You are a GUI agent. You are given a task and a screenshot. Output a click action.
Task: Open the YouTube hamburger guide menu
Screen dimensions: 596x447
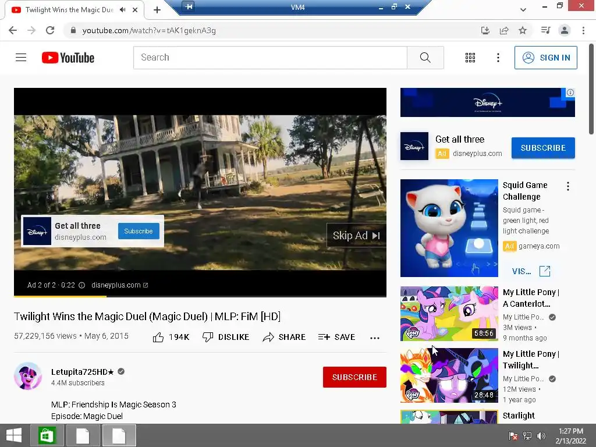click(x=21, y=58)
